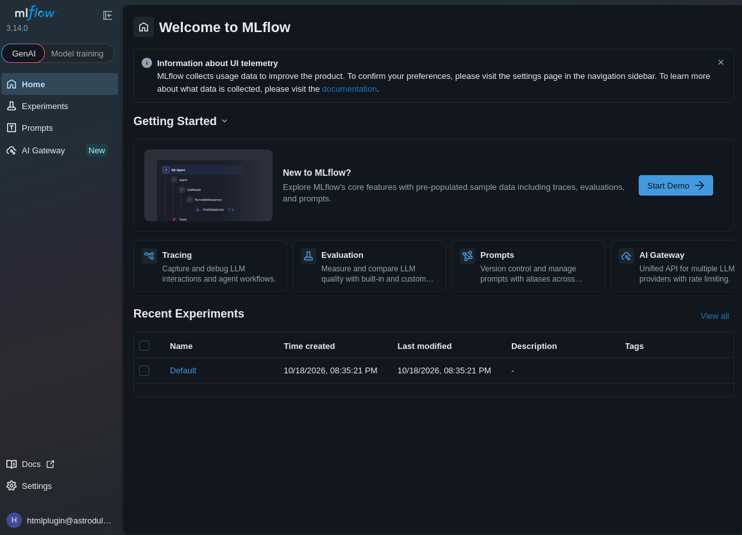This screenshot has height=535, width=742.
Task: Click the Time created column header
Action: click(x=310, y=346)
